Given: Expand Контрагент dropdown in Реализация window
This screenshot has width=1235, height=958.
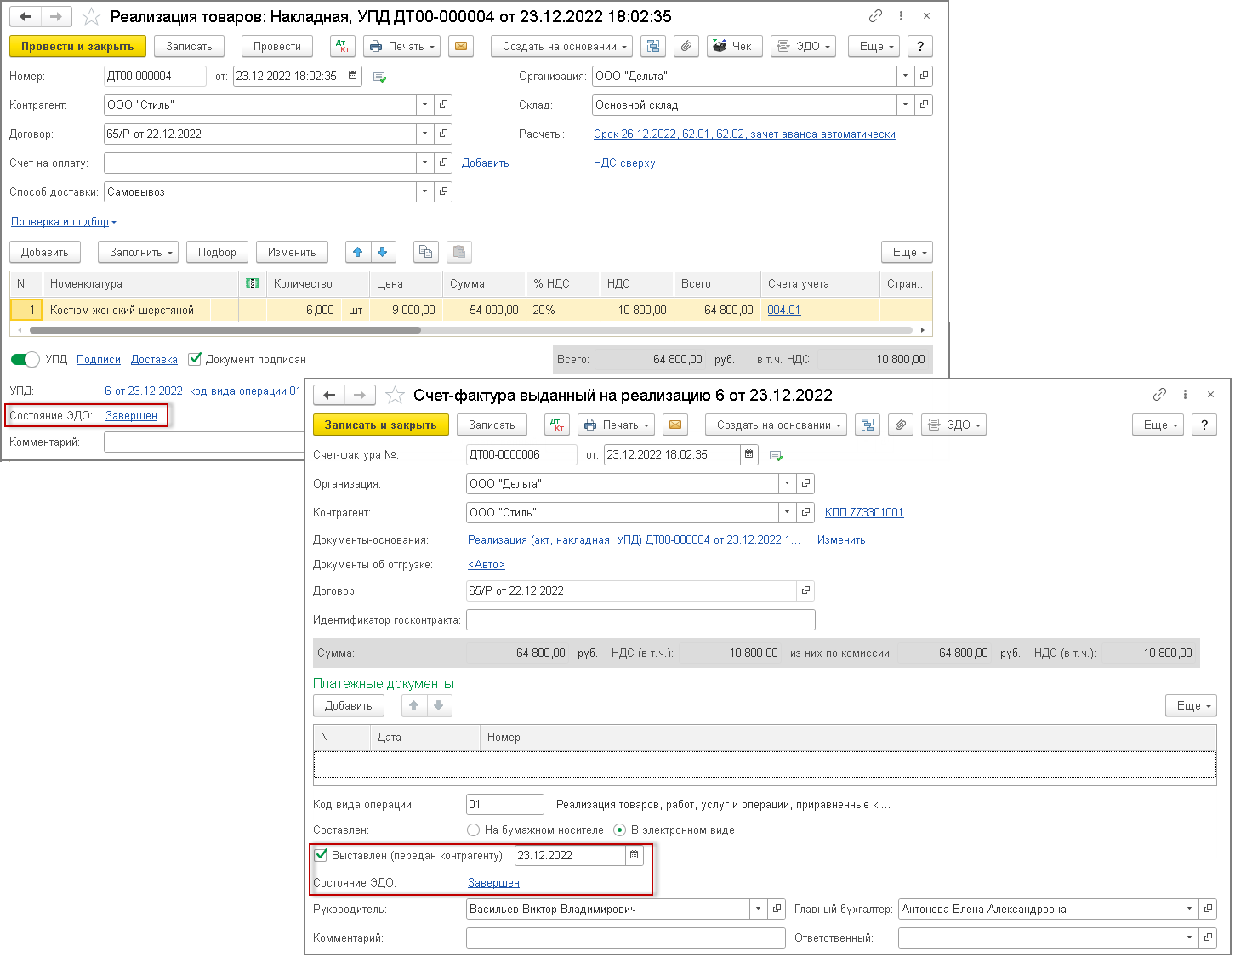Looking at the screenshot, I should [425, 105].
